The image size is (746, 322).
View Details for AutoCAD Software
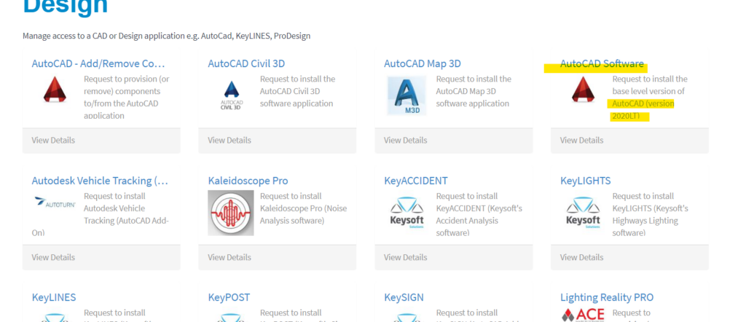pos(581,140)
